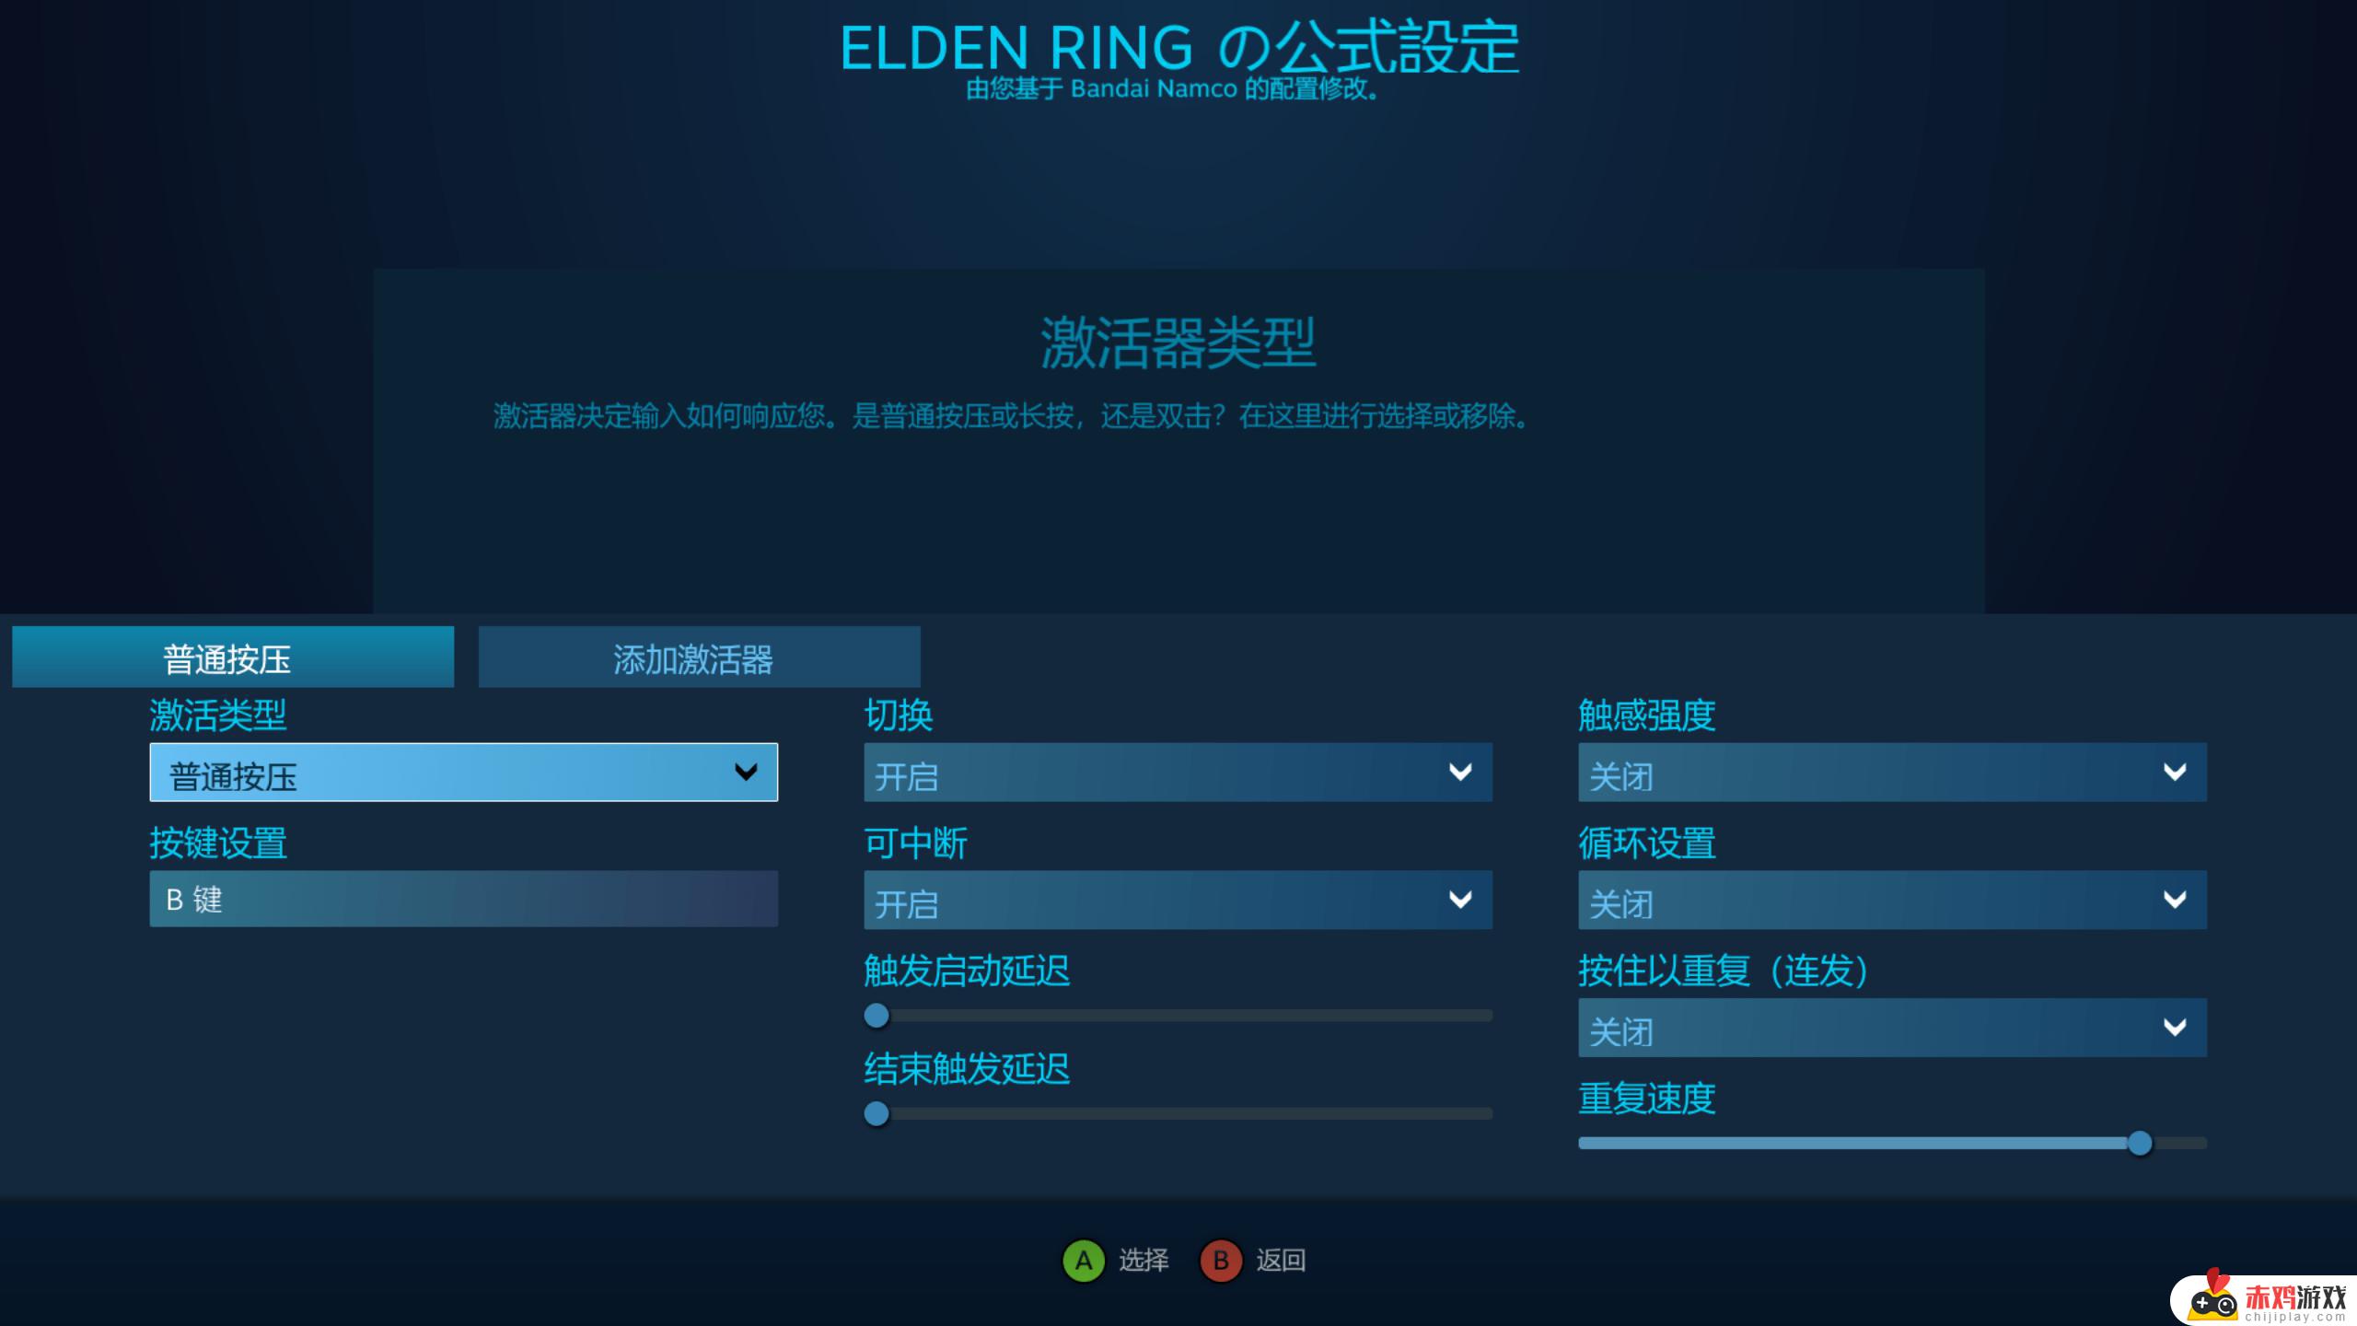
Task: Click the 切换 开启 option icon
Action: pyautogui.click(x=1460, y=773)
